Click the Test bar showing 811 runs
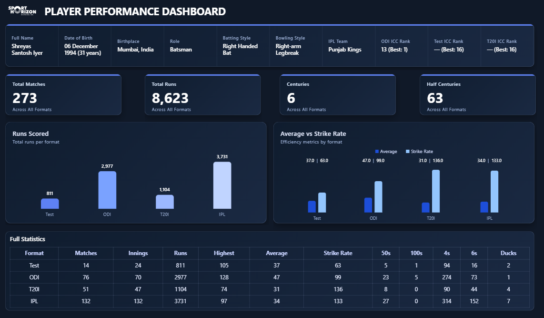This screenshot has height=318, width=544. pos(50,204)
